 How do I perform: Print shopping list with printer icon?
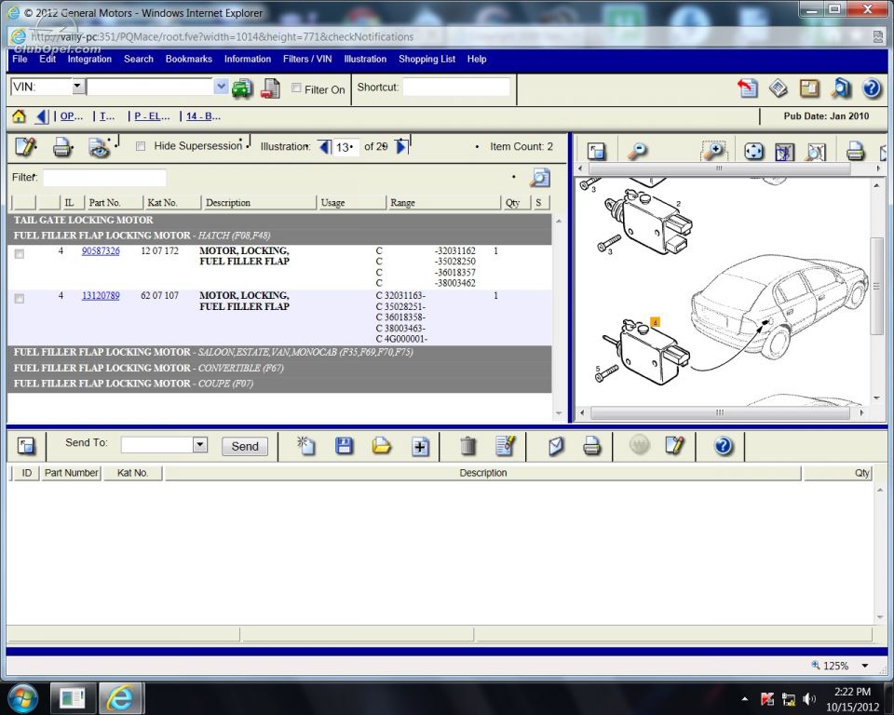click(592, 446)
